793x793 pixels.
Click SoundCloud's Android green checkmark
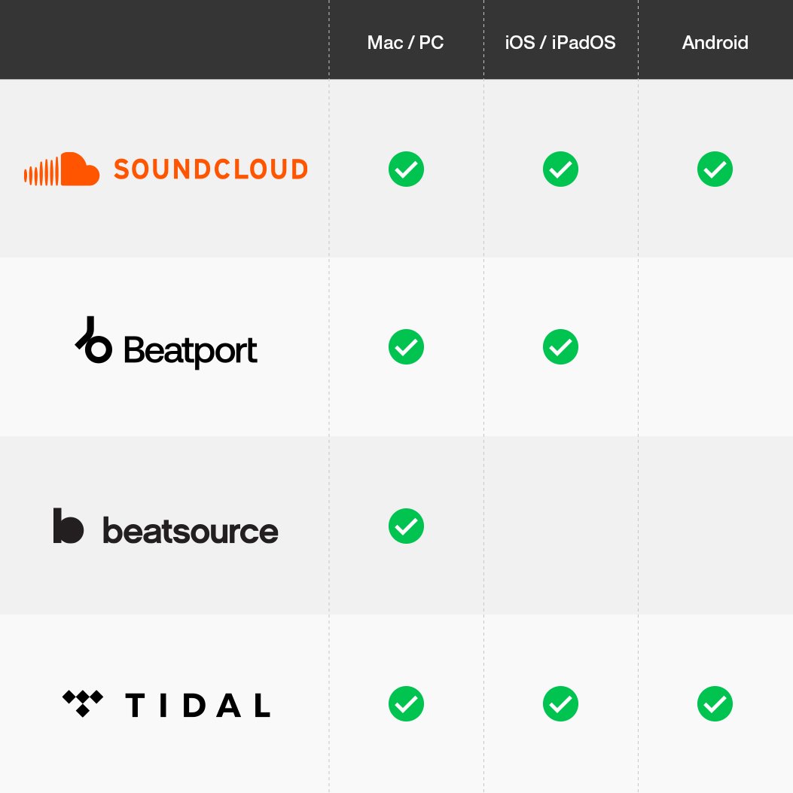pyautogui.click(x=715, y=169)
